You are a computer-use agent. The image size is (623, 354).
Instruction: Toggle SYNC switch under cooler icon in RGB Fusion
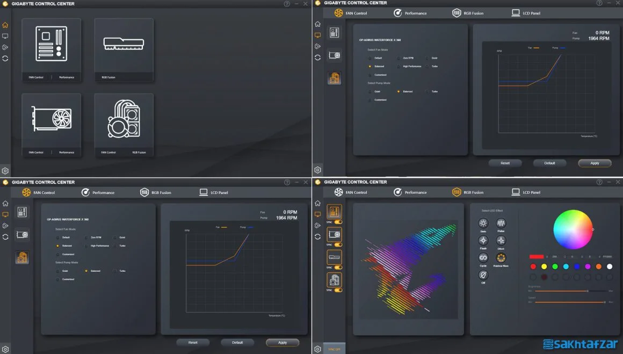click(x=338, y=290)
